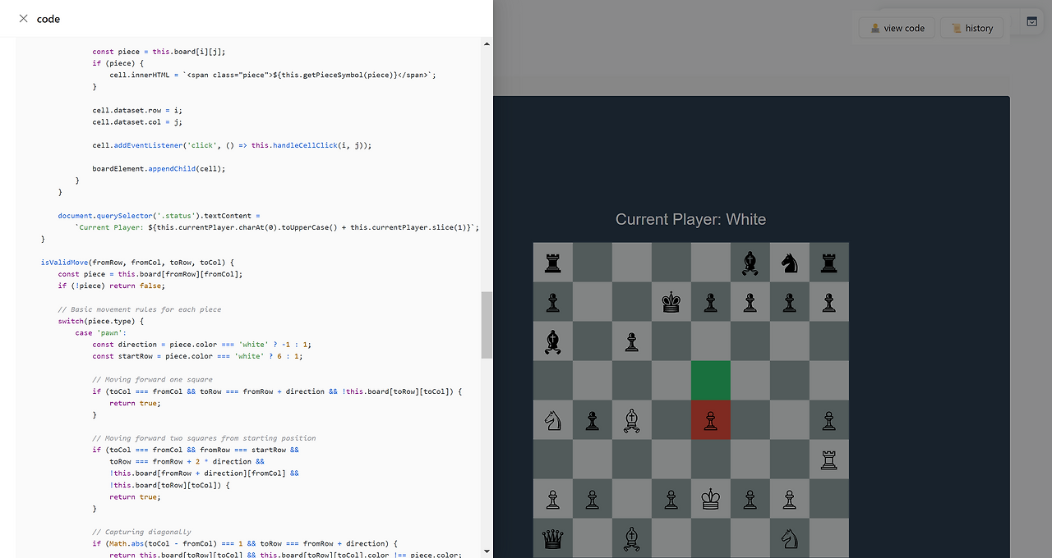
Task: Select the pawn on d2
Action: [671, 499]
